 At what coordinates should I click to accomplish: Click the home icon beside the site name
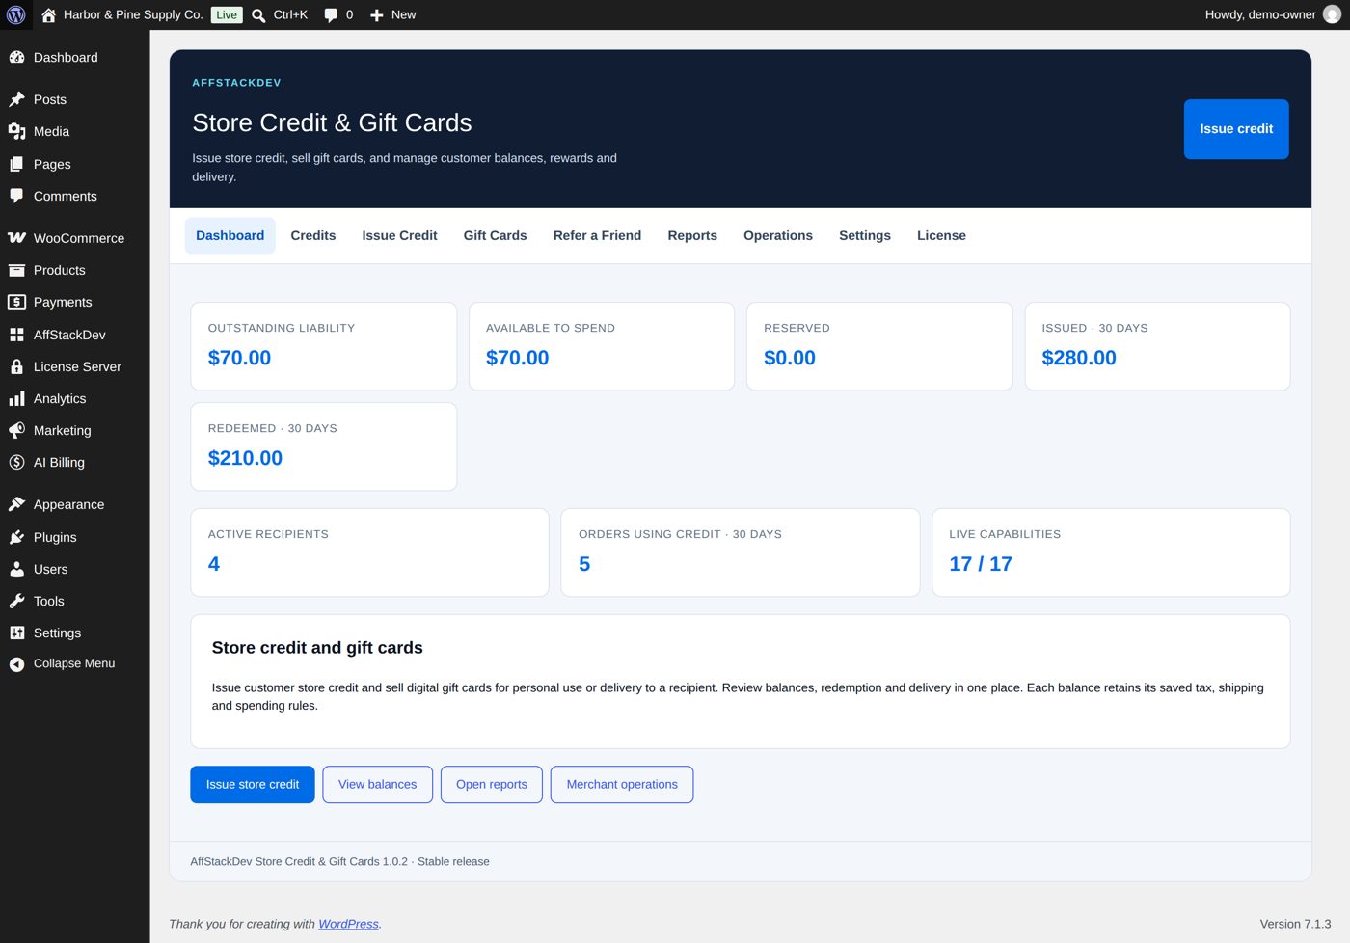click(x=48, y=14)
